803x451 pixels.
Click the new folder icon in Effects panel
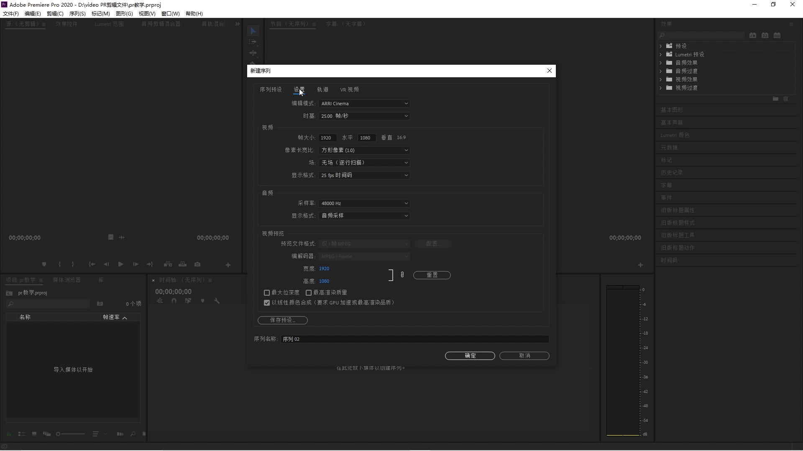775,99
